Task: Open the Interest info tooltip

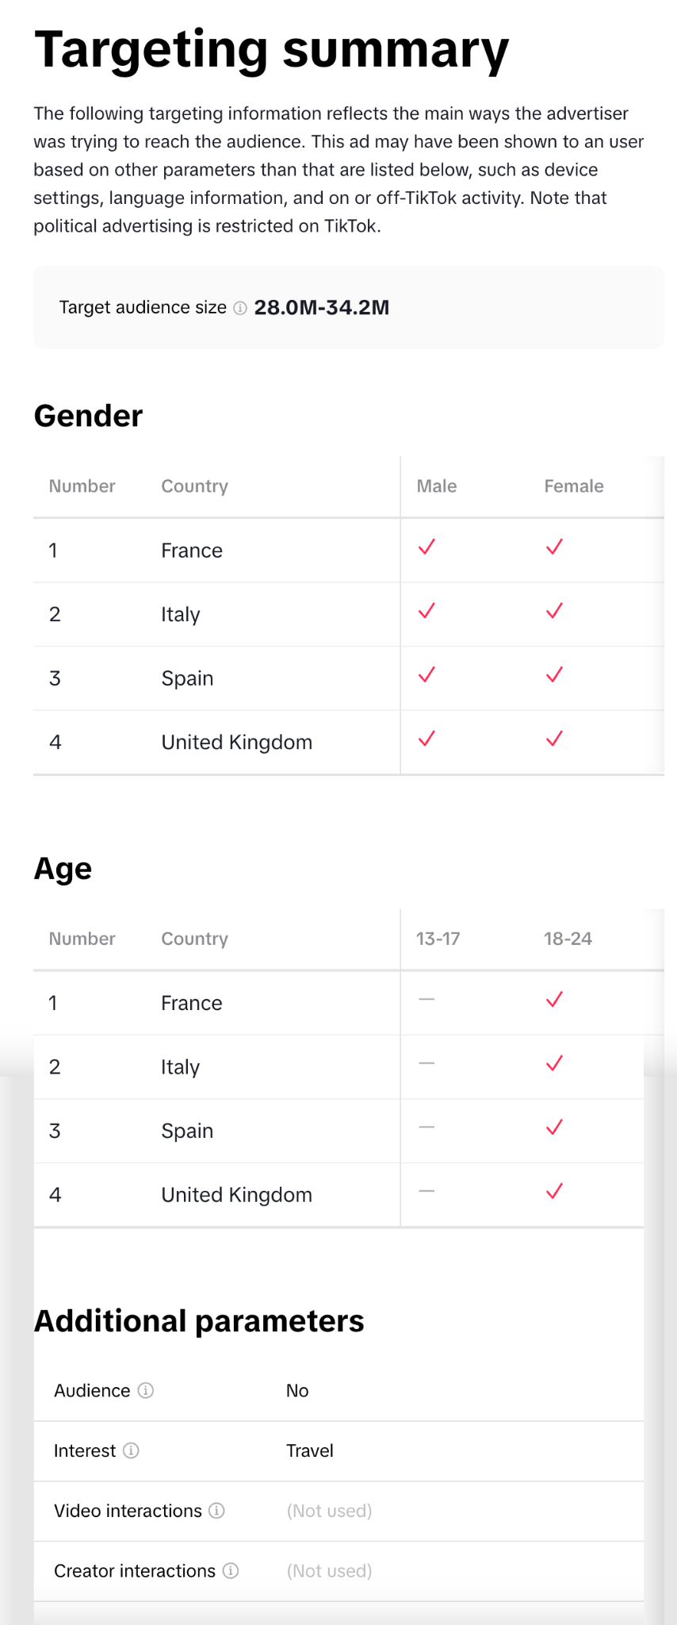Action: click(132, 1451)
